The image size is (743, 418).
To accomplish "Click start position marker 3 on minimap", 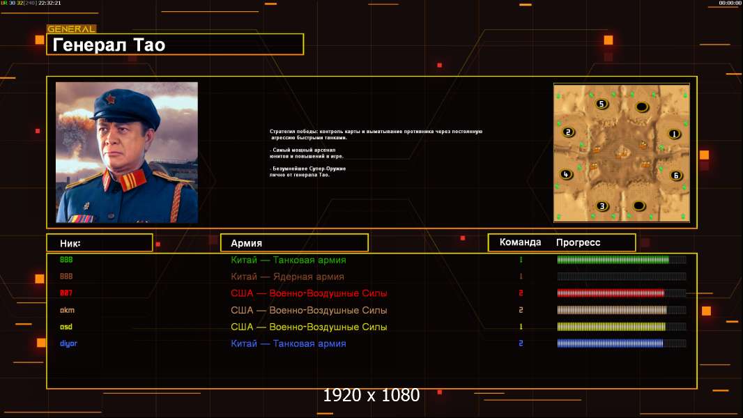I will click(x=602, y=206).
